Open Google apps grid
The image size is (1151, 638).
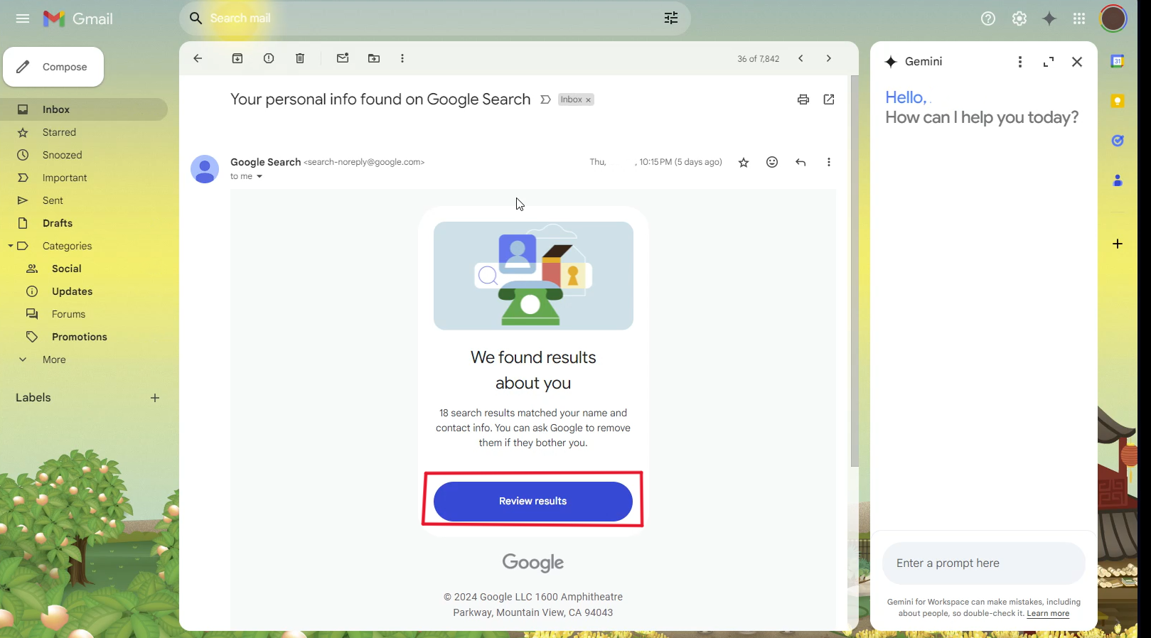click(x=1079, y=18)
